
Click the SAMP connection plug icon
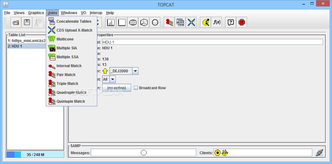click(319, 153)
